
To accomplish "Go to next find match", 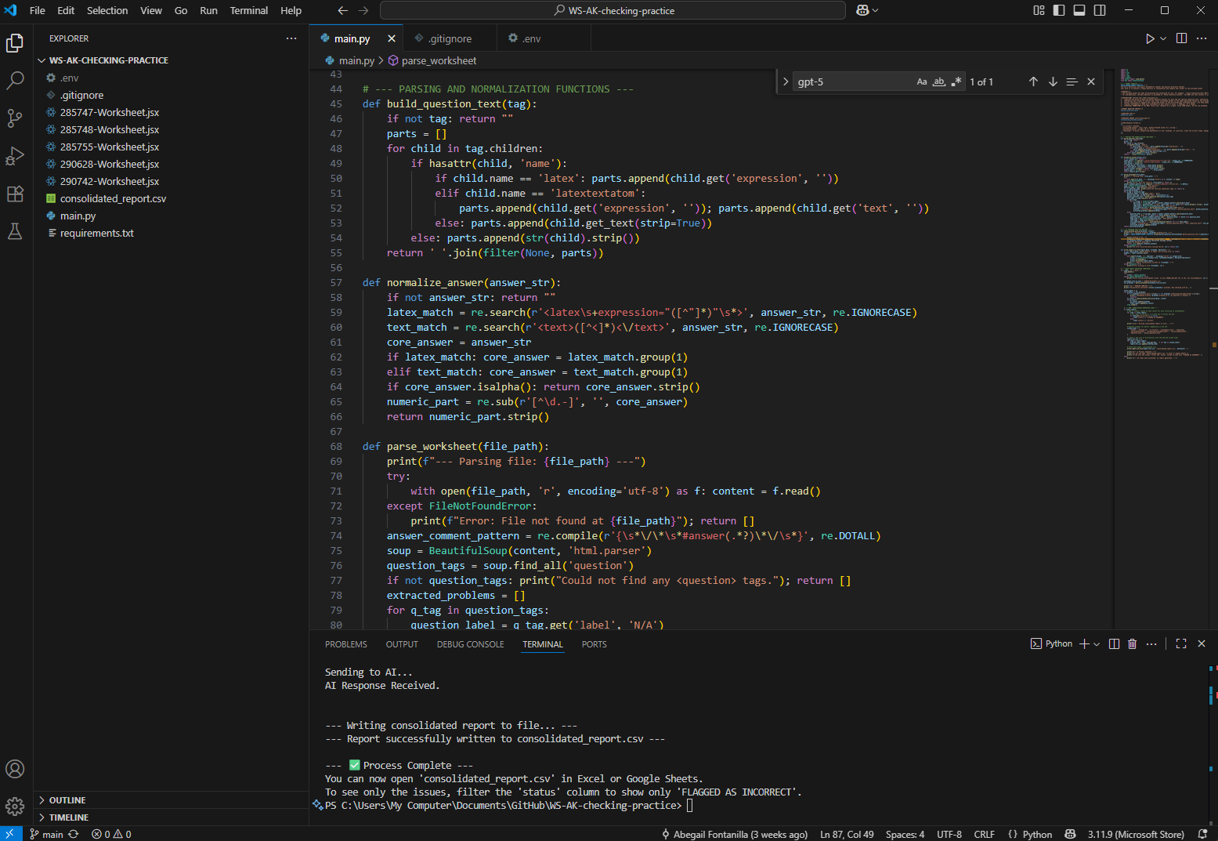I will (1053, 82).
